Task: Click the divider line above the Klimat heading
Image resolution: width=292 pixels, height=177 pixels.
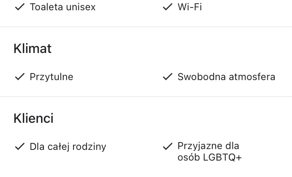Action: [x=146, y=27]
